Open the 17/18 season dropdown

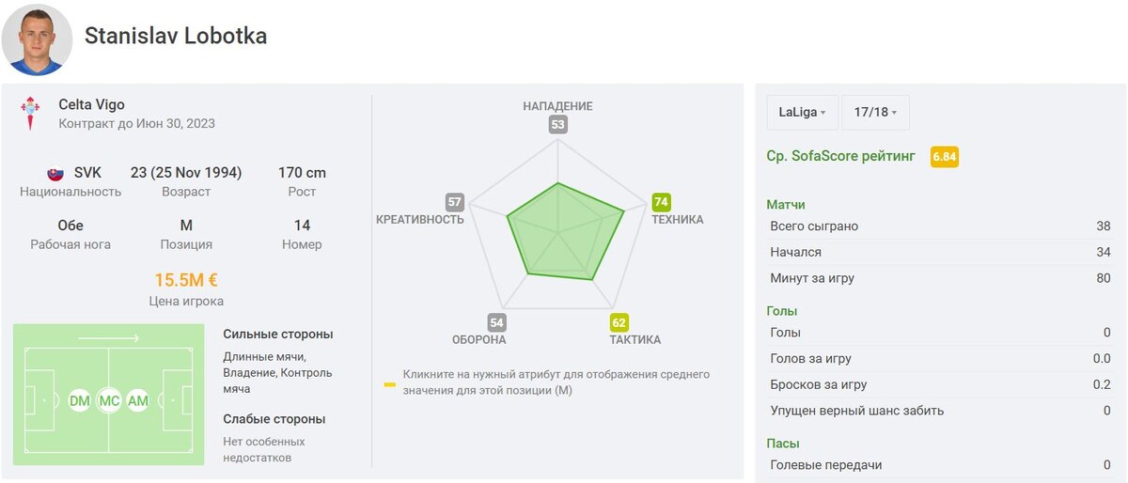pyautogui.click(x=875, y=112)
